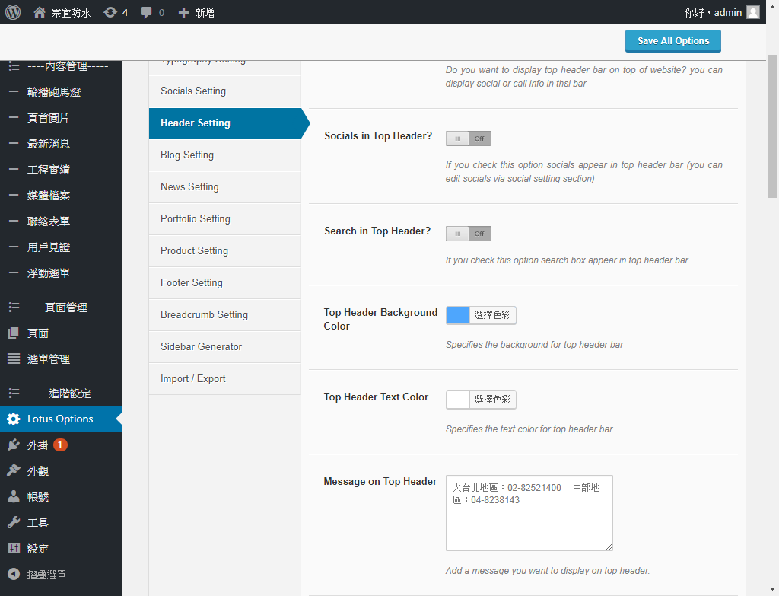This screenshot has width=779, height=596.
Task: Open the Sidebar Generator tab
Action: click(224, 347)
